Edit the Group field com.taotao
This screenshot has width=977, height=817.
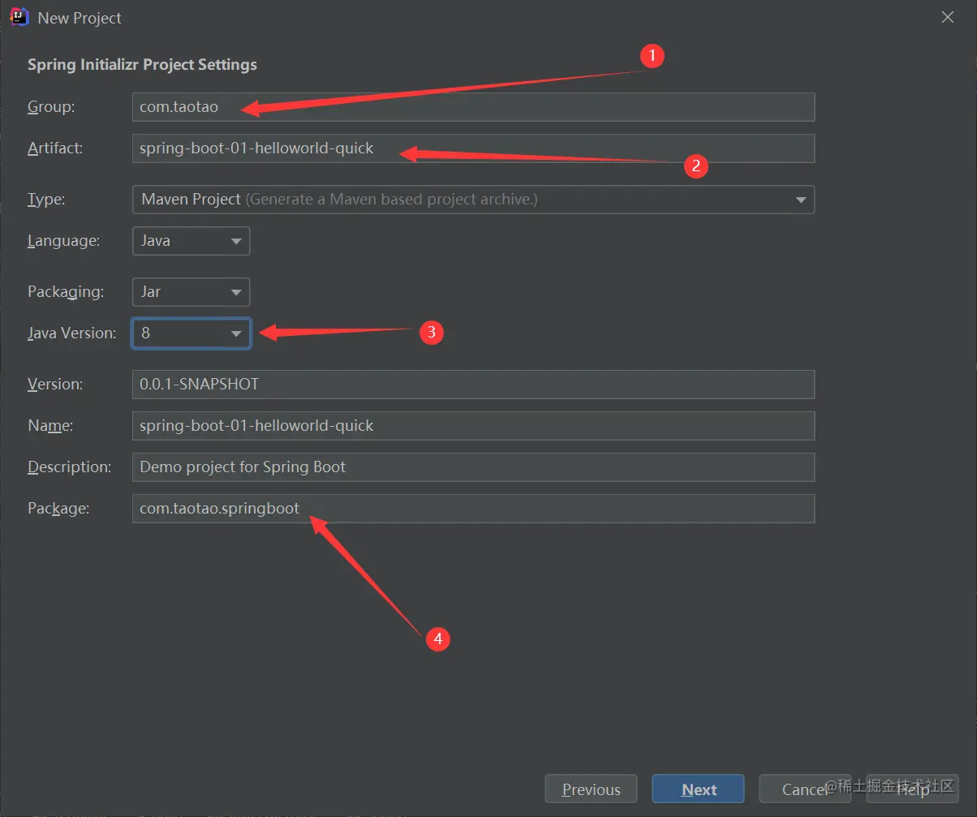pos(473,107)
